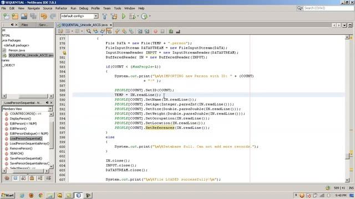This screenshot has height=199, width=355.
Task: Select the SEQUENTIAL_Unicode_ASCII.java editor tab
Action: point(84,25)
